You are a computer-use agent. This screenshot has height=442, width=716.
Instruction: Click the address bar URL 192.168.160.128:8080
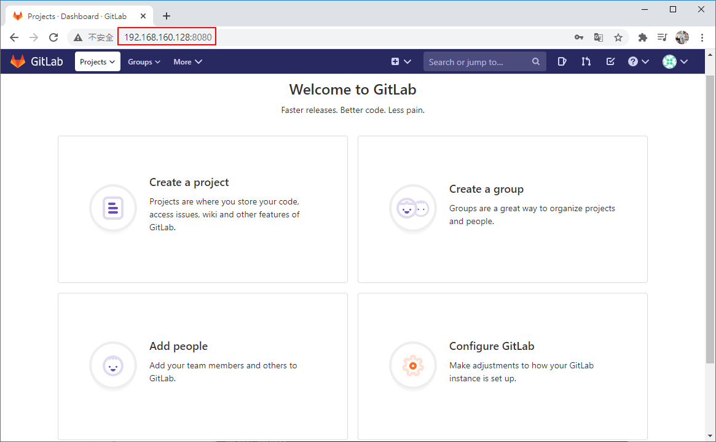coord(168,37)
